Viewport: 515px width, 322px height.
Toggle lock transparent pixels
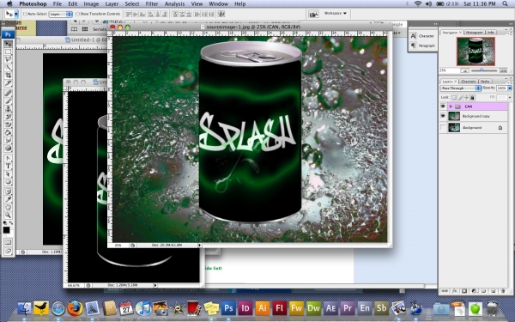pyautogui.click(x=453, y=97)
